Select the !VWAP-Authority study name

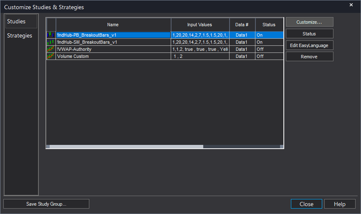113,49
